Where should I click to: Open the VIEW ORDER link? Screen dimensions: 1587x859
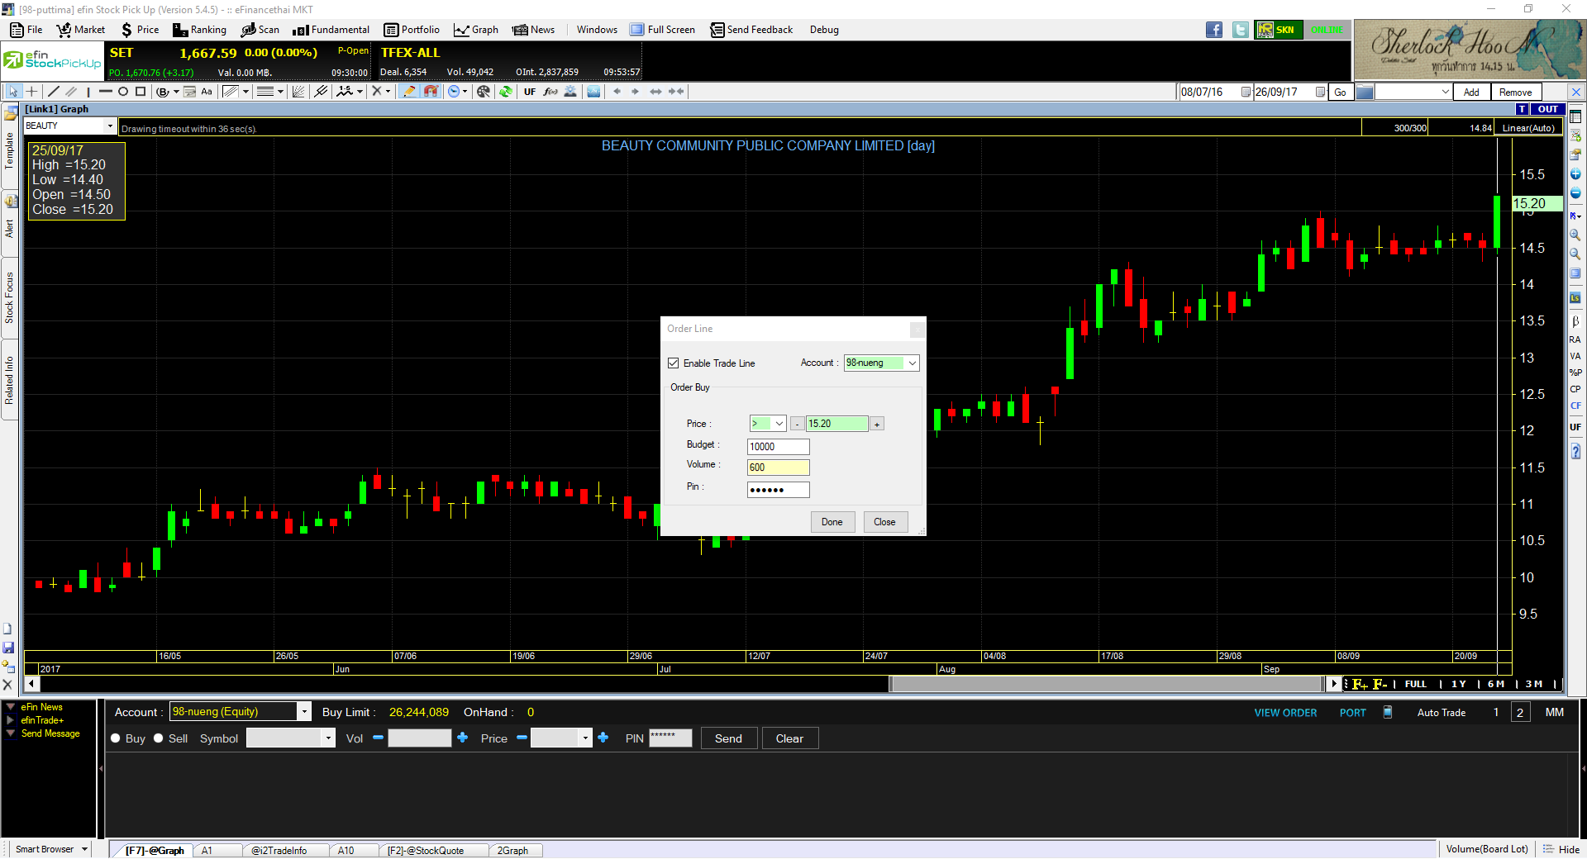[1285, 713]
